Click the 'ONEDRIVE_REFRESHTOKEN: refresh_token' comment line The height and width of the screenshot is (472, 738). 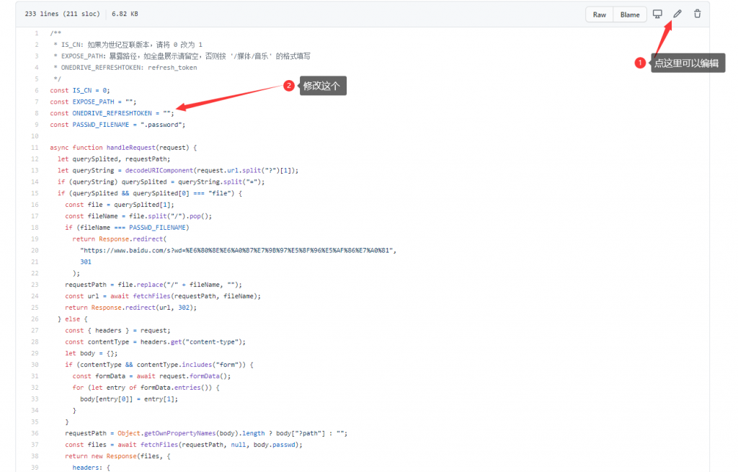[x=125, y=67]
